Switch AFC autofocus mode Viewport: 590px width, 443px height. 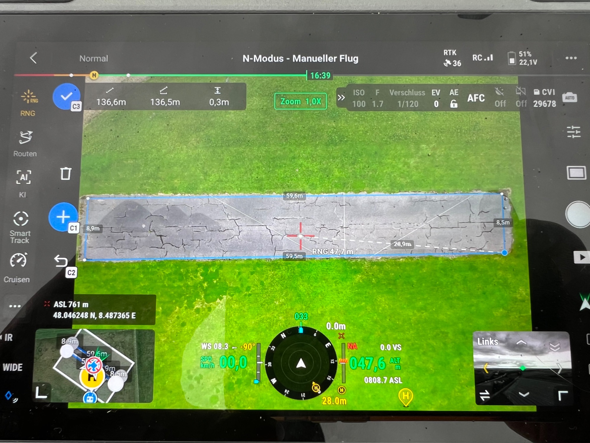click(x=476, y=98)
